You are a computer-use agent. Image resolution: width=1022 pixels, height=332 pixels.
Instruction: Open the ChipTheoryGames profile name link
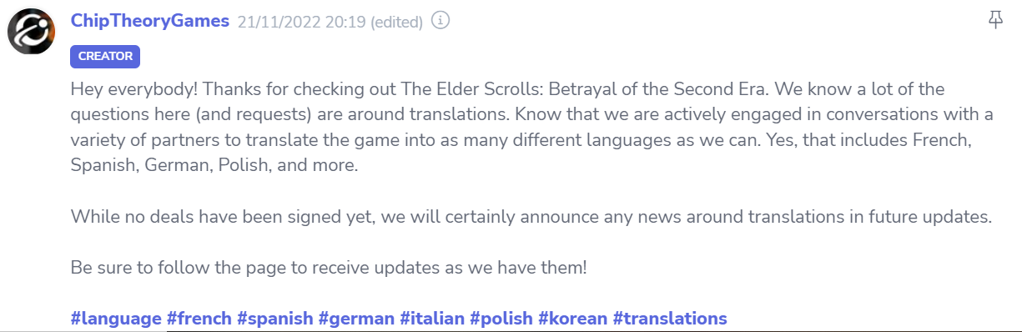[150, 21]
